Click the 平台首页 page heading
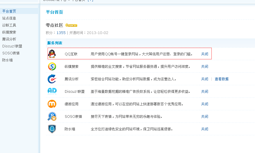 (x=54, y=12)
